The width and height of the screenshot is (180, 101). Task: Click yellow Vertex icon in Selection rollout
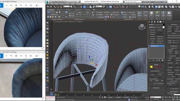point(151,67)
